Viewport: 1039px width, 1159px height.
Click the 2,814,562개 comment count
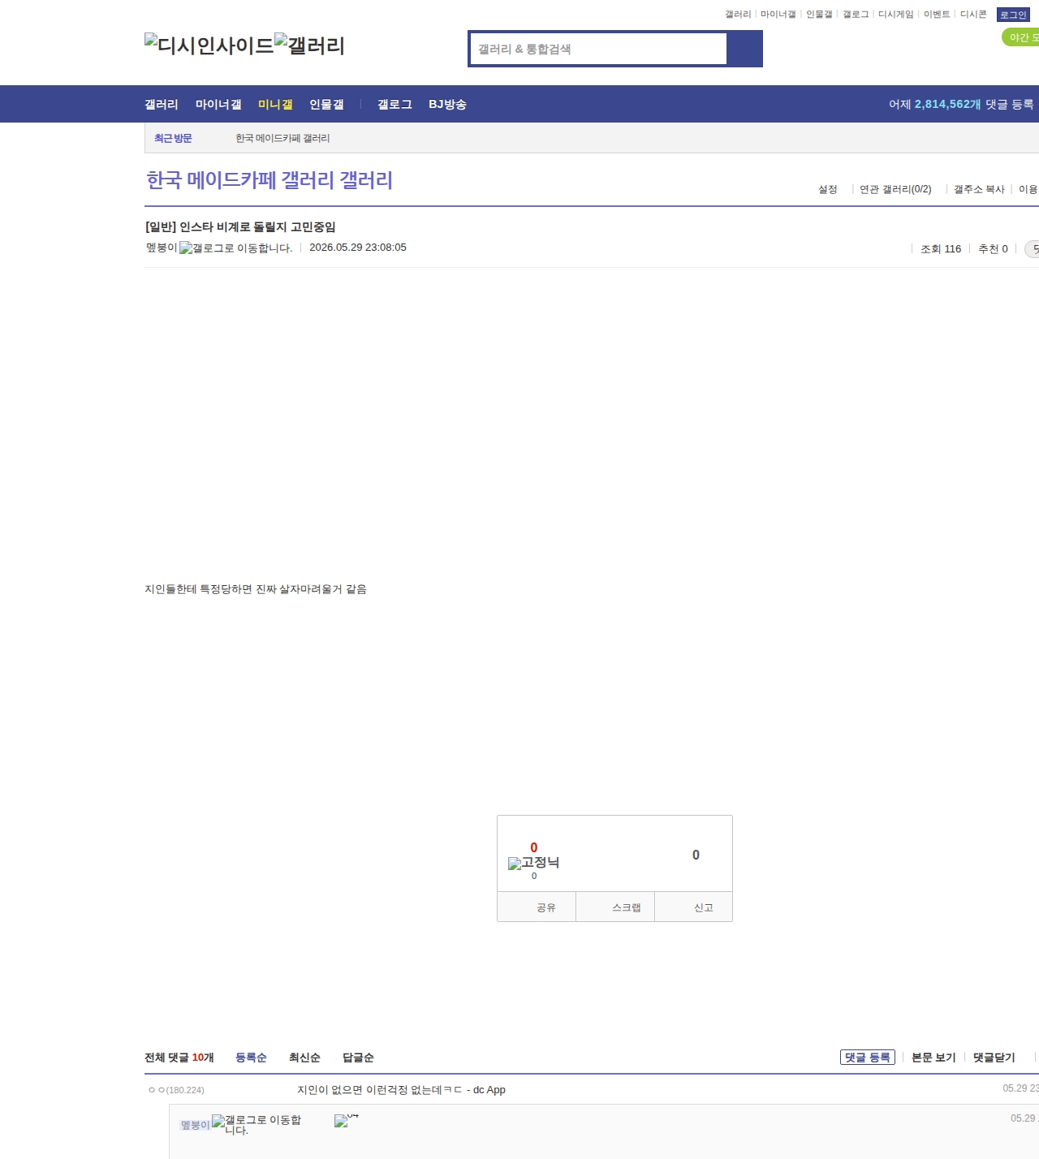coord(947,105)
